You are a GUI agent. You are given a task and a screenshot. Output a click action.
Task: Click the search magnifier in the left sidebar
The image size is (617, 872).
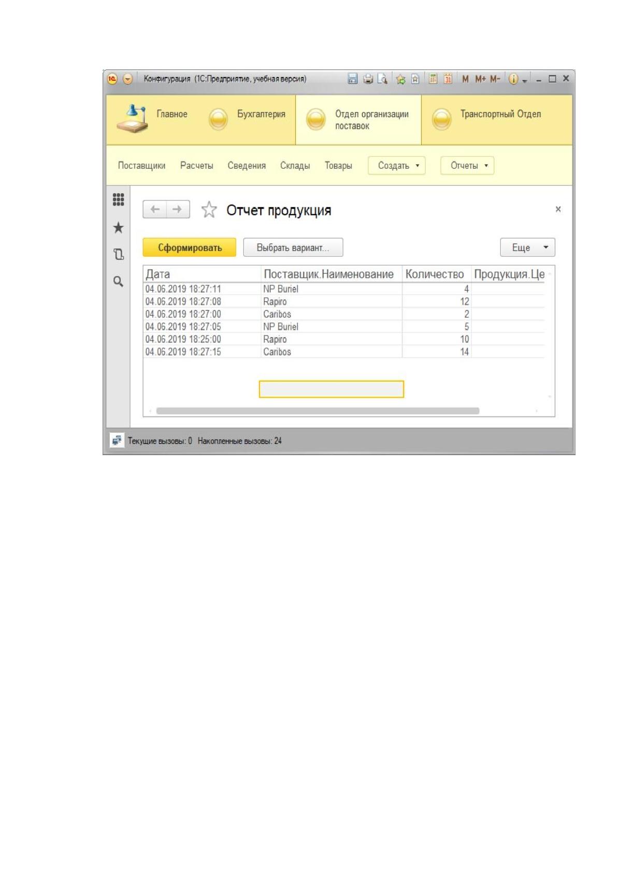point(118,281)
